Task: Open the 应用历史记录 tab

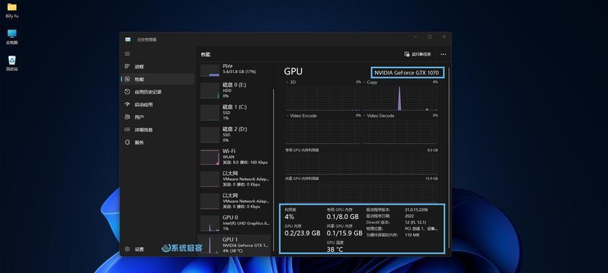Action: (x=157, y=91)
